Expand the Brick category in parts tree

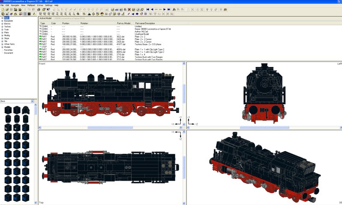[3, 18]
